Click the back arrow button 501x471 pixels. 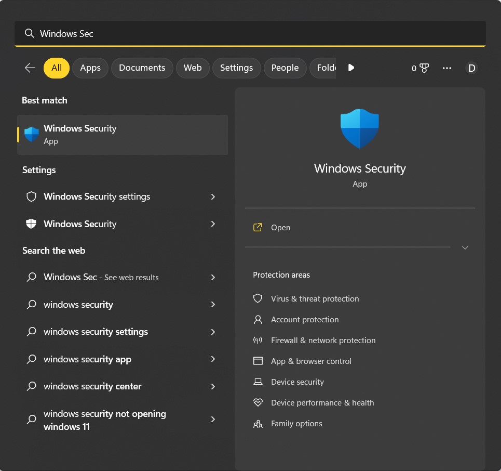click(30, 68)
